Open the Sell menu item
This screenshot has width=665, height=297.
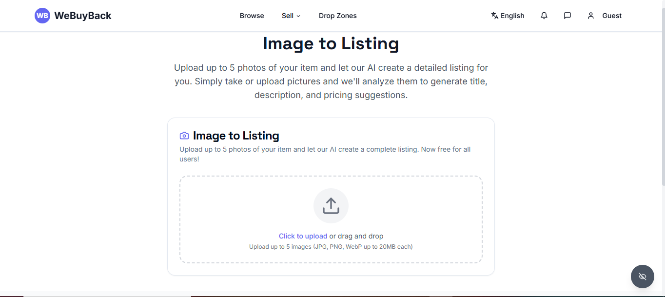[x=291, y=16]
